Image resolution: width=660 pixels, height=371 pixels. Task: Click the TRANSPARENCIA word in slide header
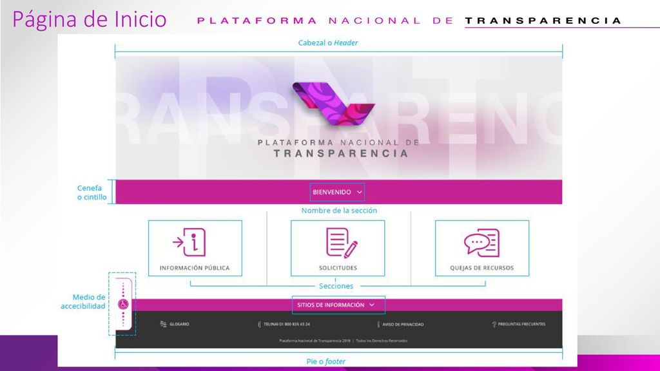coord(543,21)
